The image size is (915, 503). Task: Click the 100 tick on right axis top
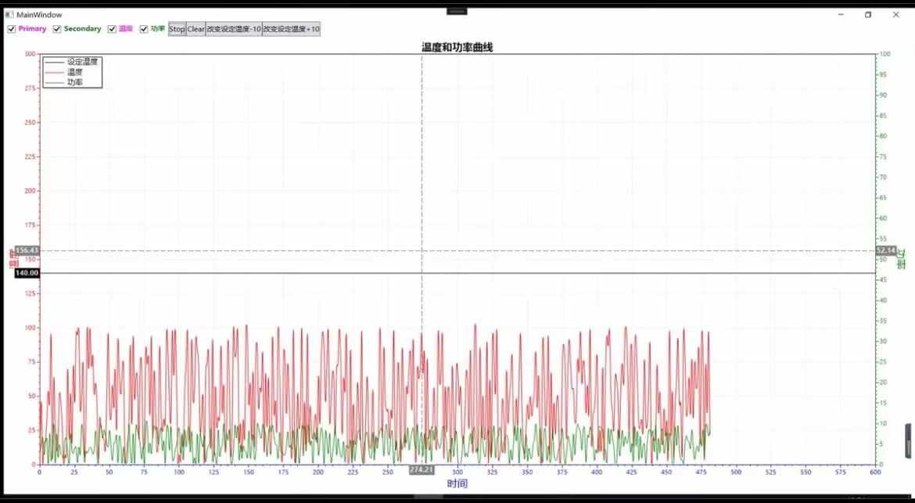pos(884,54)
